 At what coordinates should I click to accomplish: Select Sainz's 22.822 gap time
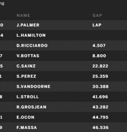(100, 66)
